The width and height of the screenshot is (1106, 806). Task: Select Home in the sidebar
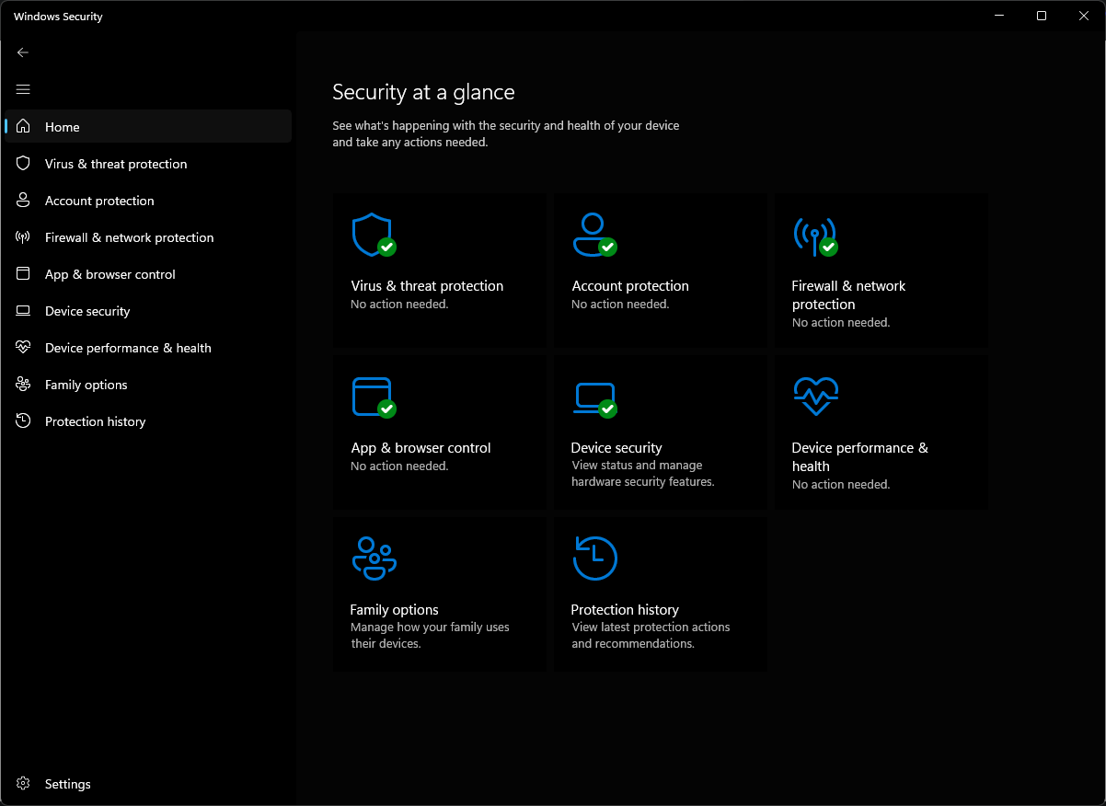pyautogui.click(x=148, y=127)
